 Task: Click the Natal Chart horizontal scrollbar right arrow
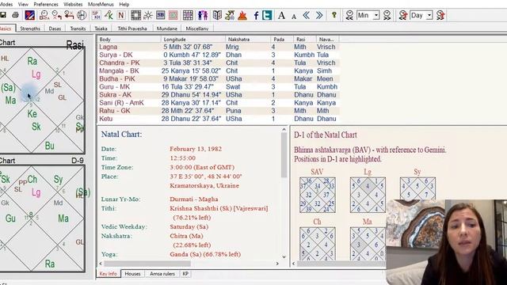tap(277, 264)
